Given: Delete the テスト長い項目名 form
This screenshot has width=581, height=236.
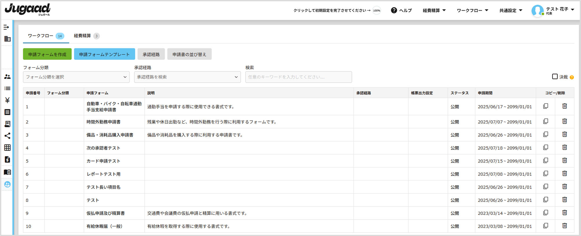Looking at the screenshot, I should (x=565, y=187).
